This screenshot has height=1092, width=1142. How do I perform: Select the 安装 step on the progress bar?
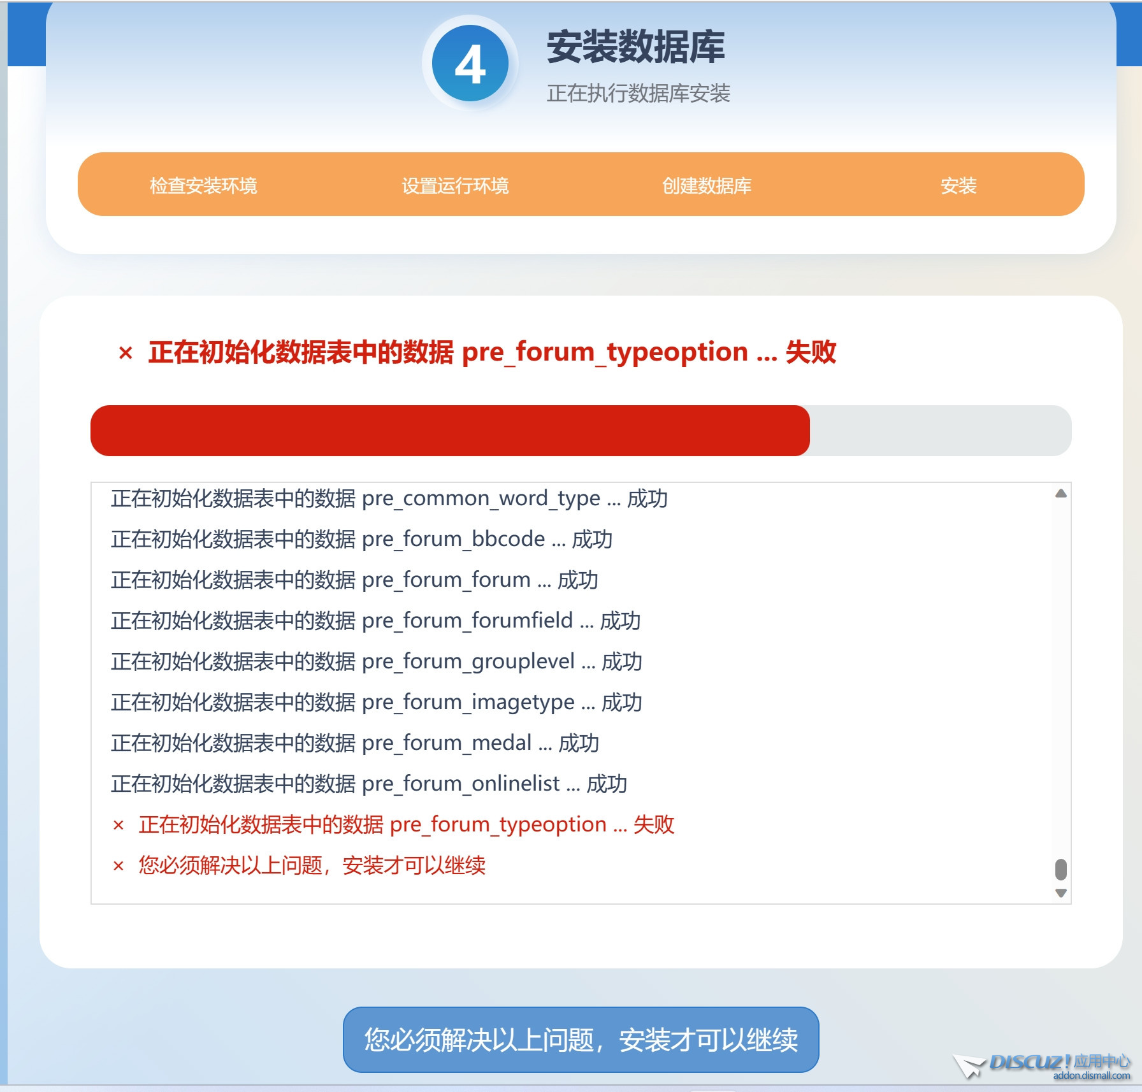coord(960,186)
